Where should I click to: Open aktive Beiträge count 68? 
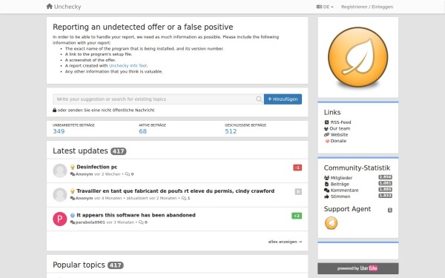[x=142, y=131]
